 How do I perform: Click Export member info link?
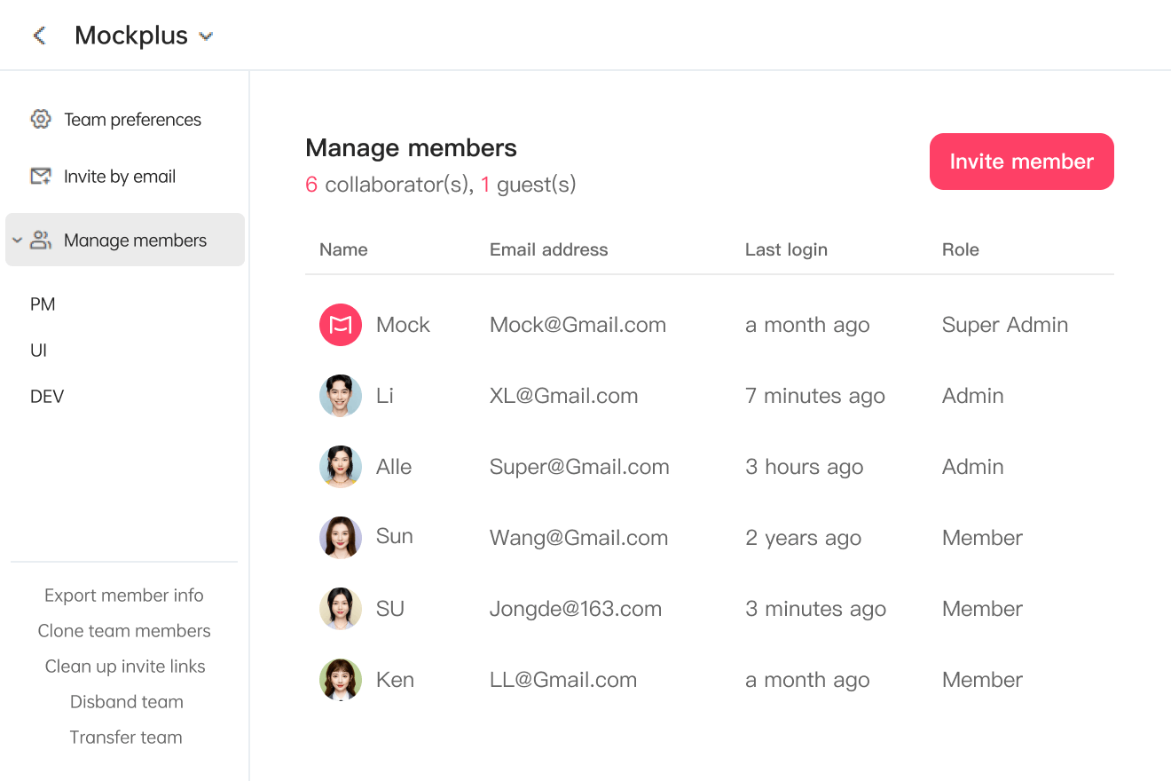124,596
